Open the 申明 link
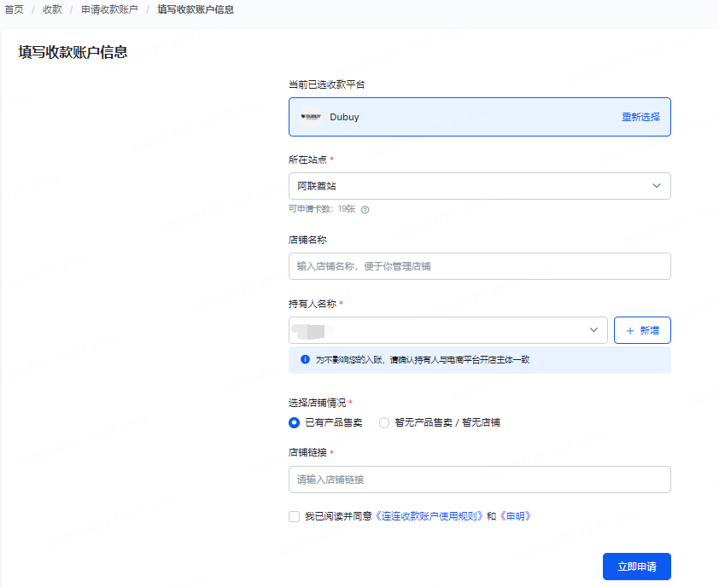Image resolution: width=719 pixels, height=587 pixels. (515, 516)
